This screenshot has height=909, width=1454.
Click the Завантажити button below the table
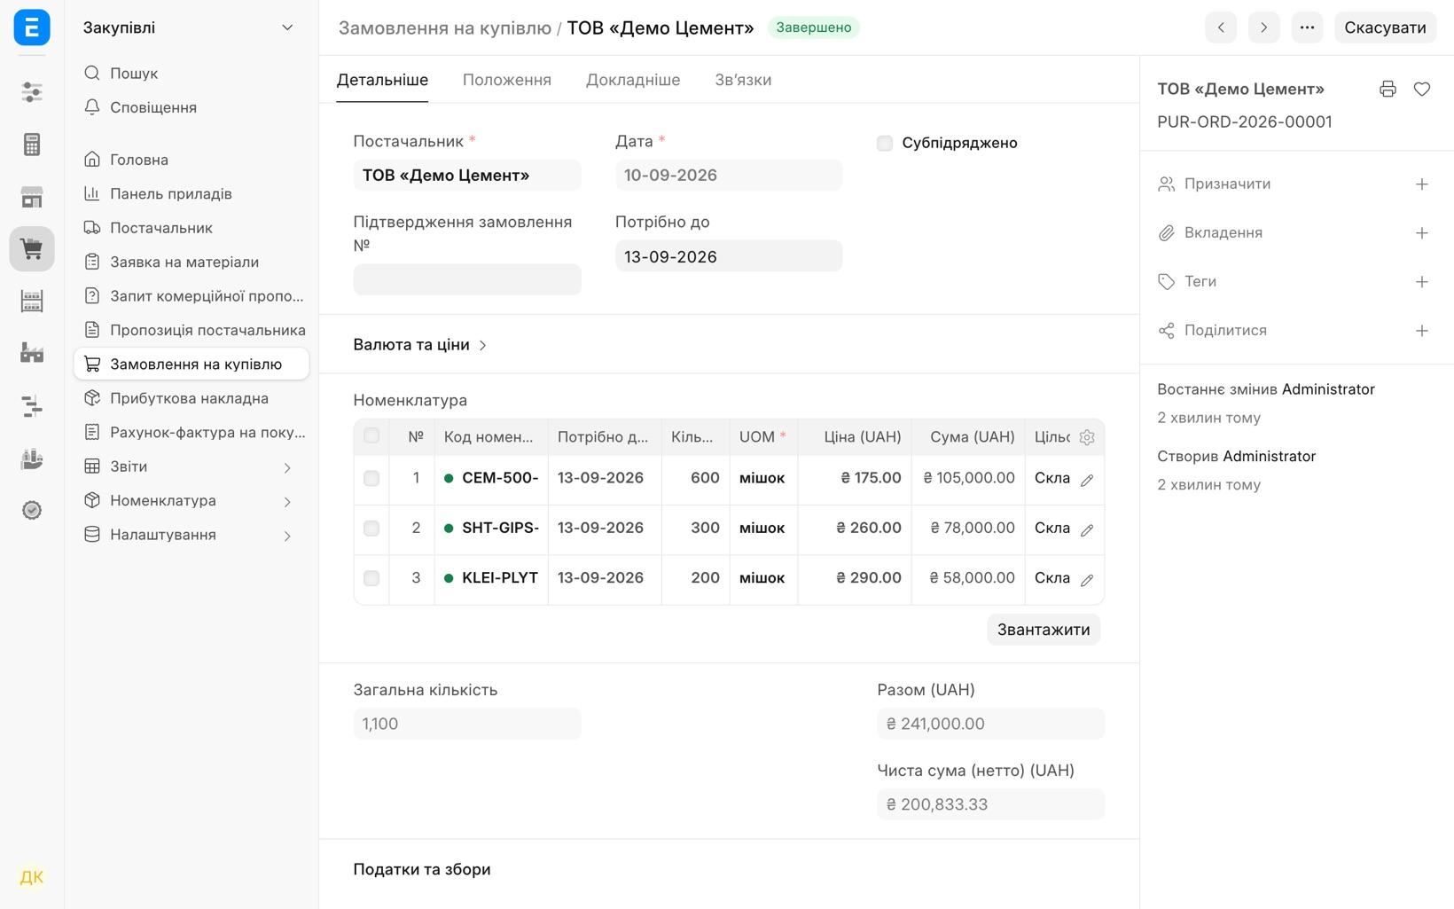click(1044, 630)
